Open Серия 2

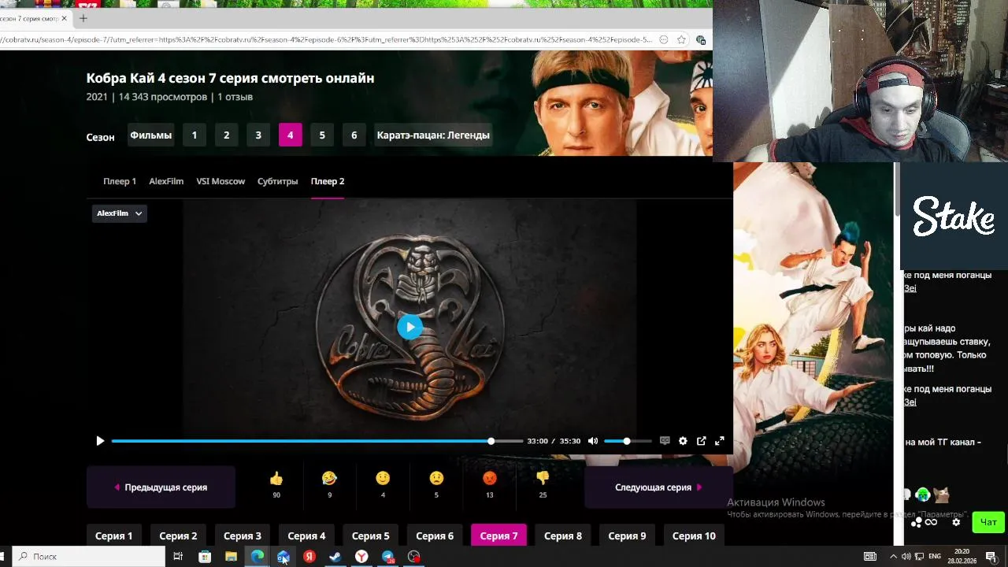178,535
